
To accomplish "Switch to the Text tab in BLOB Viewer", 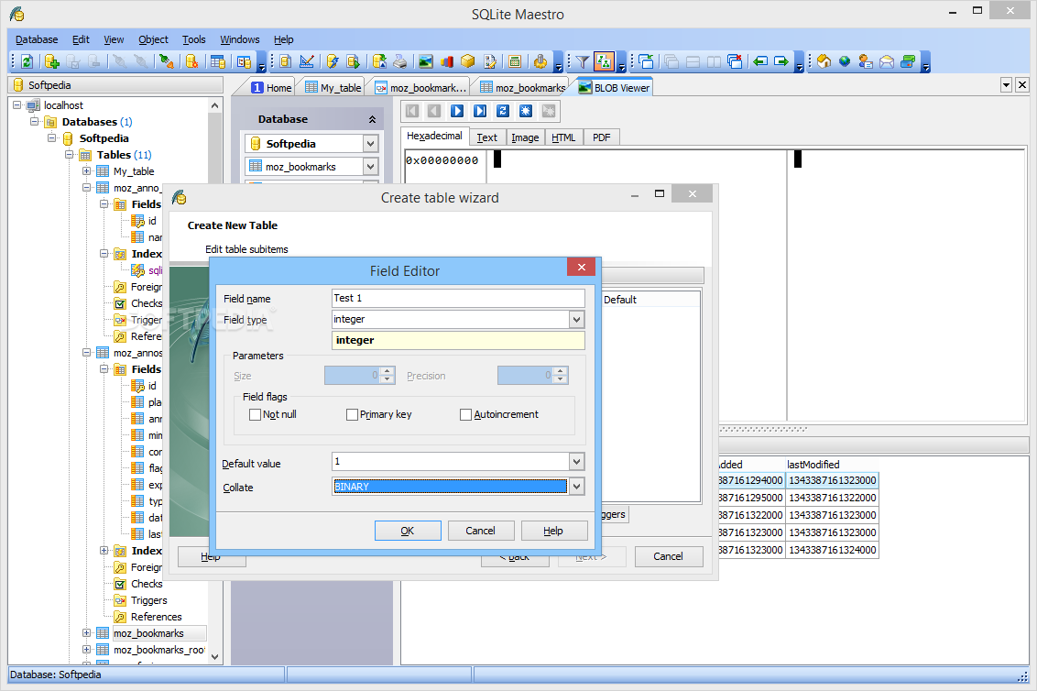I will [486, 137].
